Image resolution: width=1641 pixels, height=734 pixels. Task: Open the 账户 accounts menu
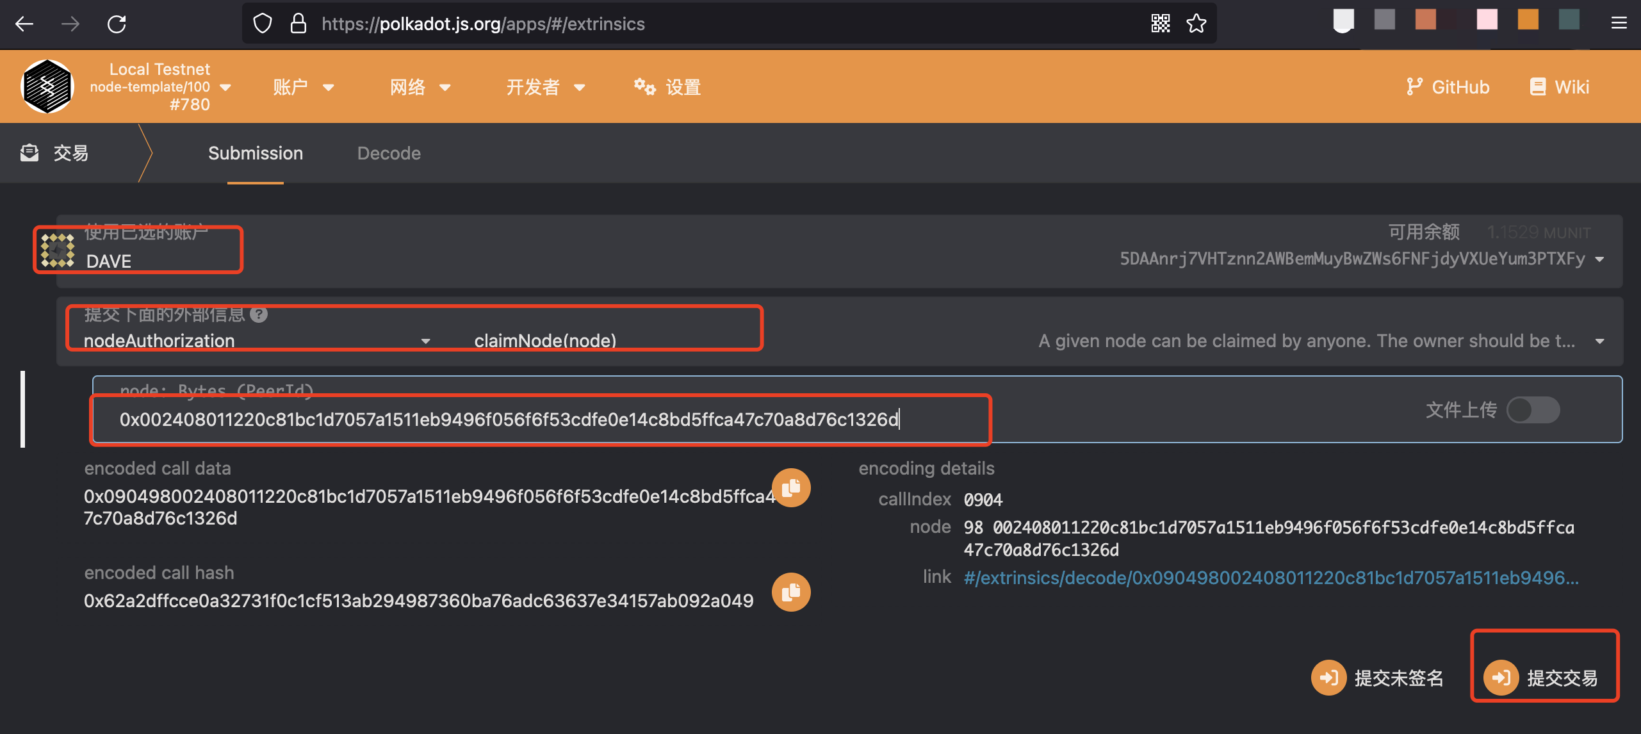(x=303, y=87)
